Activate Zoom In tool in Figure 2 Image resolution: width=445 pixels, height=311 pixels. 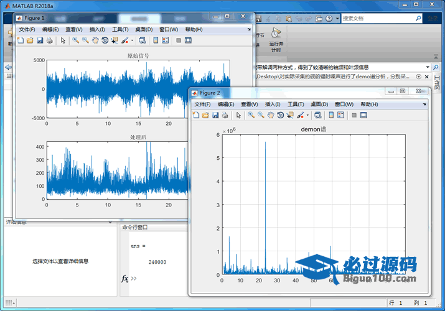click(251, 115)
